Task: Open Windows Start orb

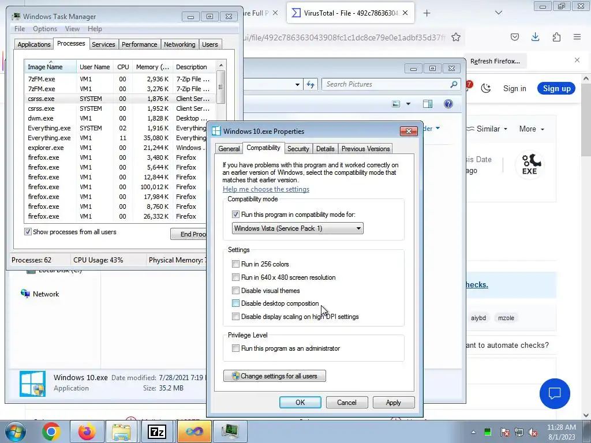Action: (15, 431)
